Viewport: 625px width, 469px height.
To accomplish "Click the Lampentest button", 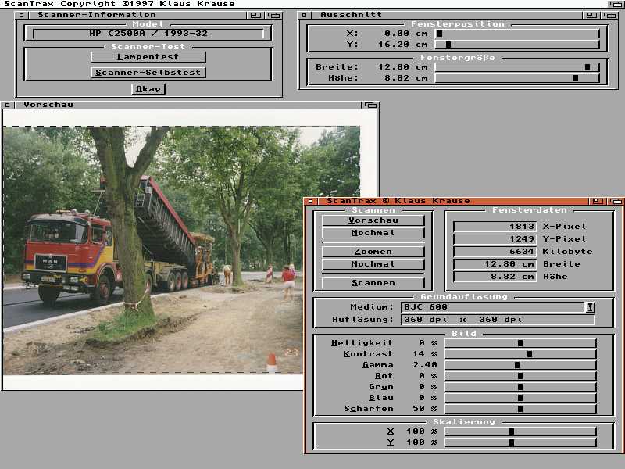I will pos(148,57).
